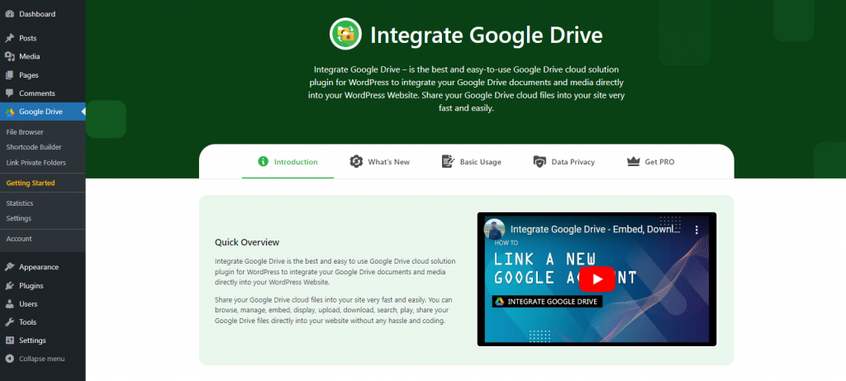The image size is (846, 381).
Task: Open the Pages menu item
Action: [43, 75]
